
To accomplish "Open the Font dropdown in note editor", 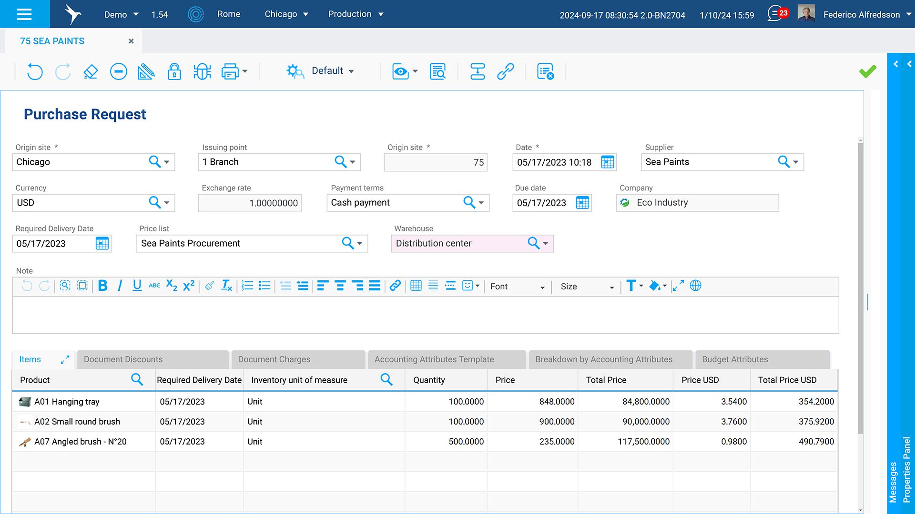I will (517, 287).
